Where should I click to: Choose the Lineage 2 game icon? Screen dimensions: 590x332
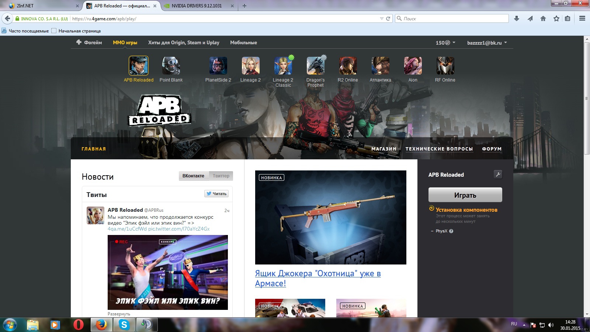251,66
